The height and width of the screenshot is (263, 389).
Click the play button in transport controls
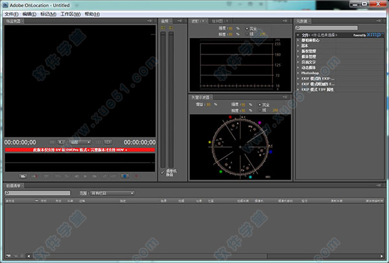click(x=86, y=176)
